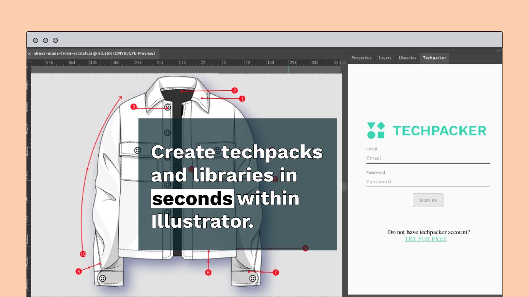The width and height of the screenshot is (529, 297).
Task: Select callout marker number 7 at cuff
Action: click(x=276, y=273)
